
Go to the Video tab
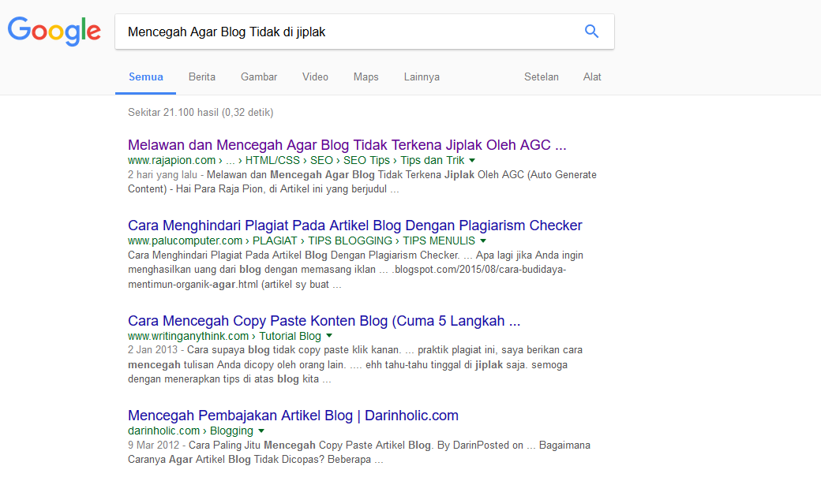(315, 76)
